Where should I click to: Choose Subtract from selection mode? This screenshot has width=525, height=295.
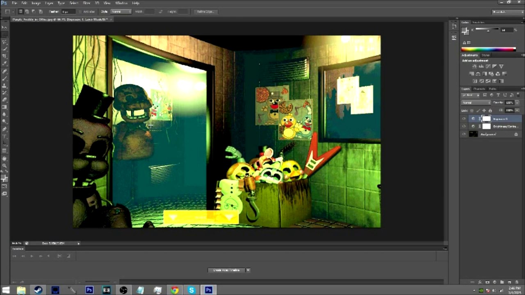34,11
